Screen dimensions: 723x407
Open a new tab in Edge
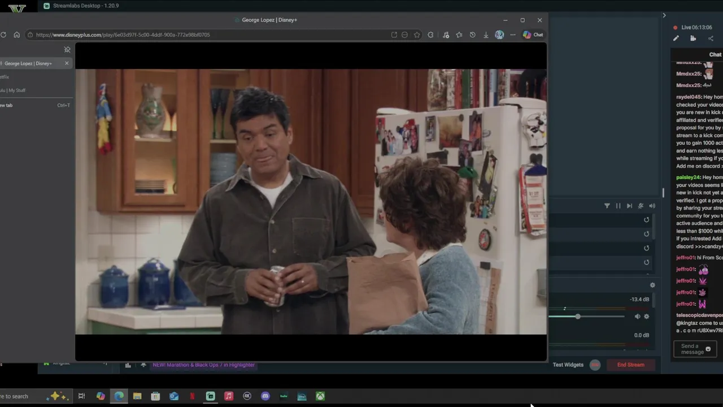pyautogui.click(x=35, y=105)
